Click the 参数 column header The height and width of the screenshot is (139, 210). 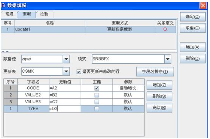pos(128,82)
